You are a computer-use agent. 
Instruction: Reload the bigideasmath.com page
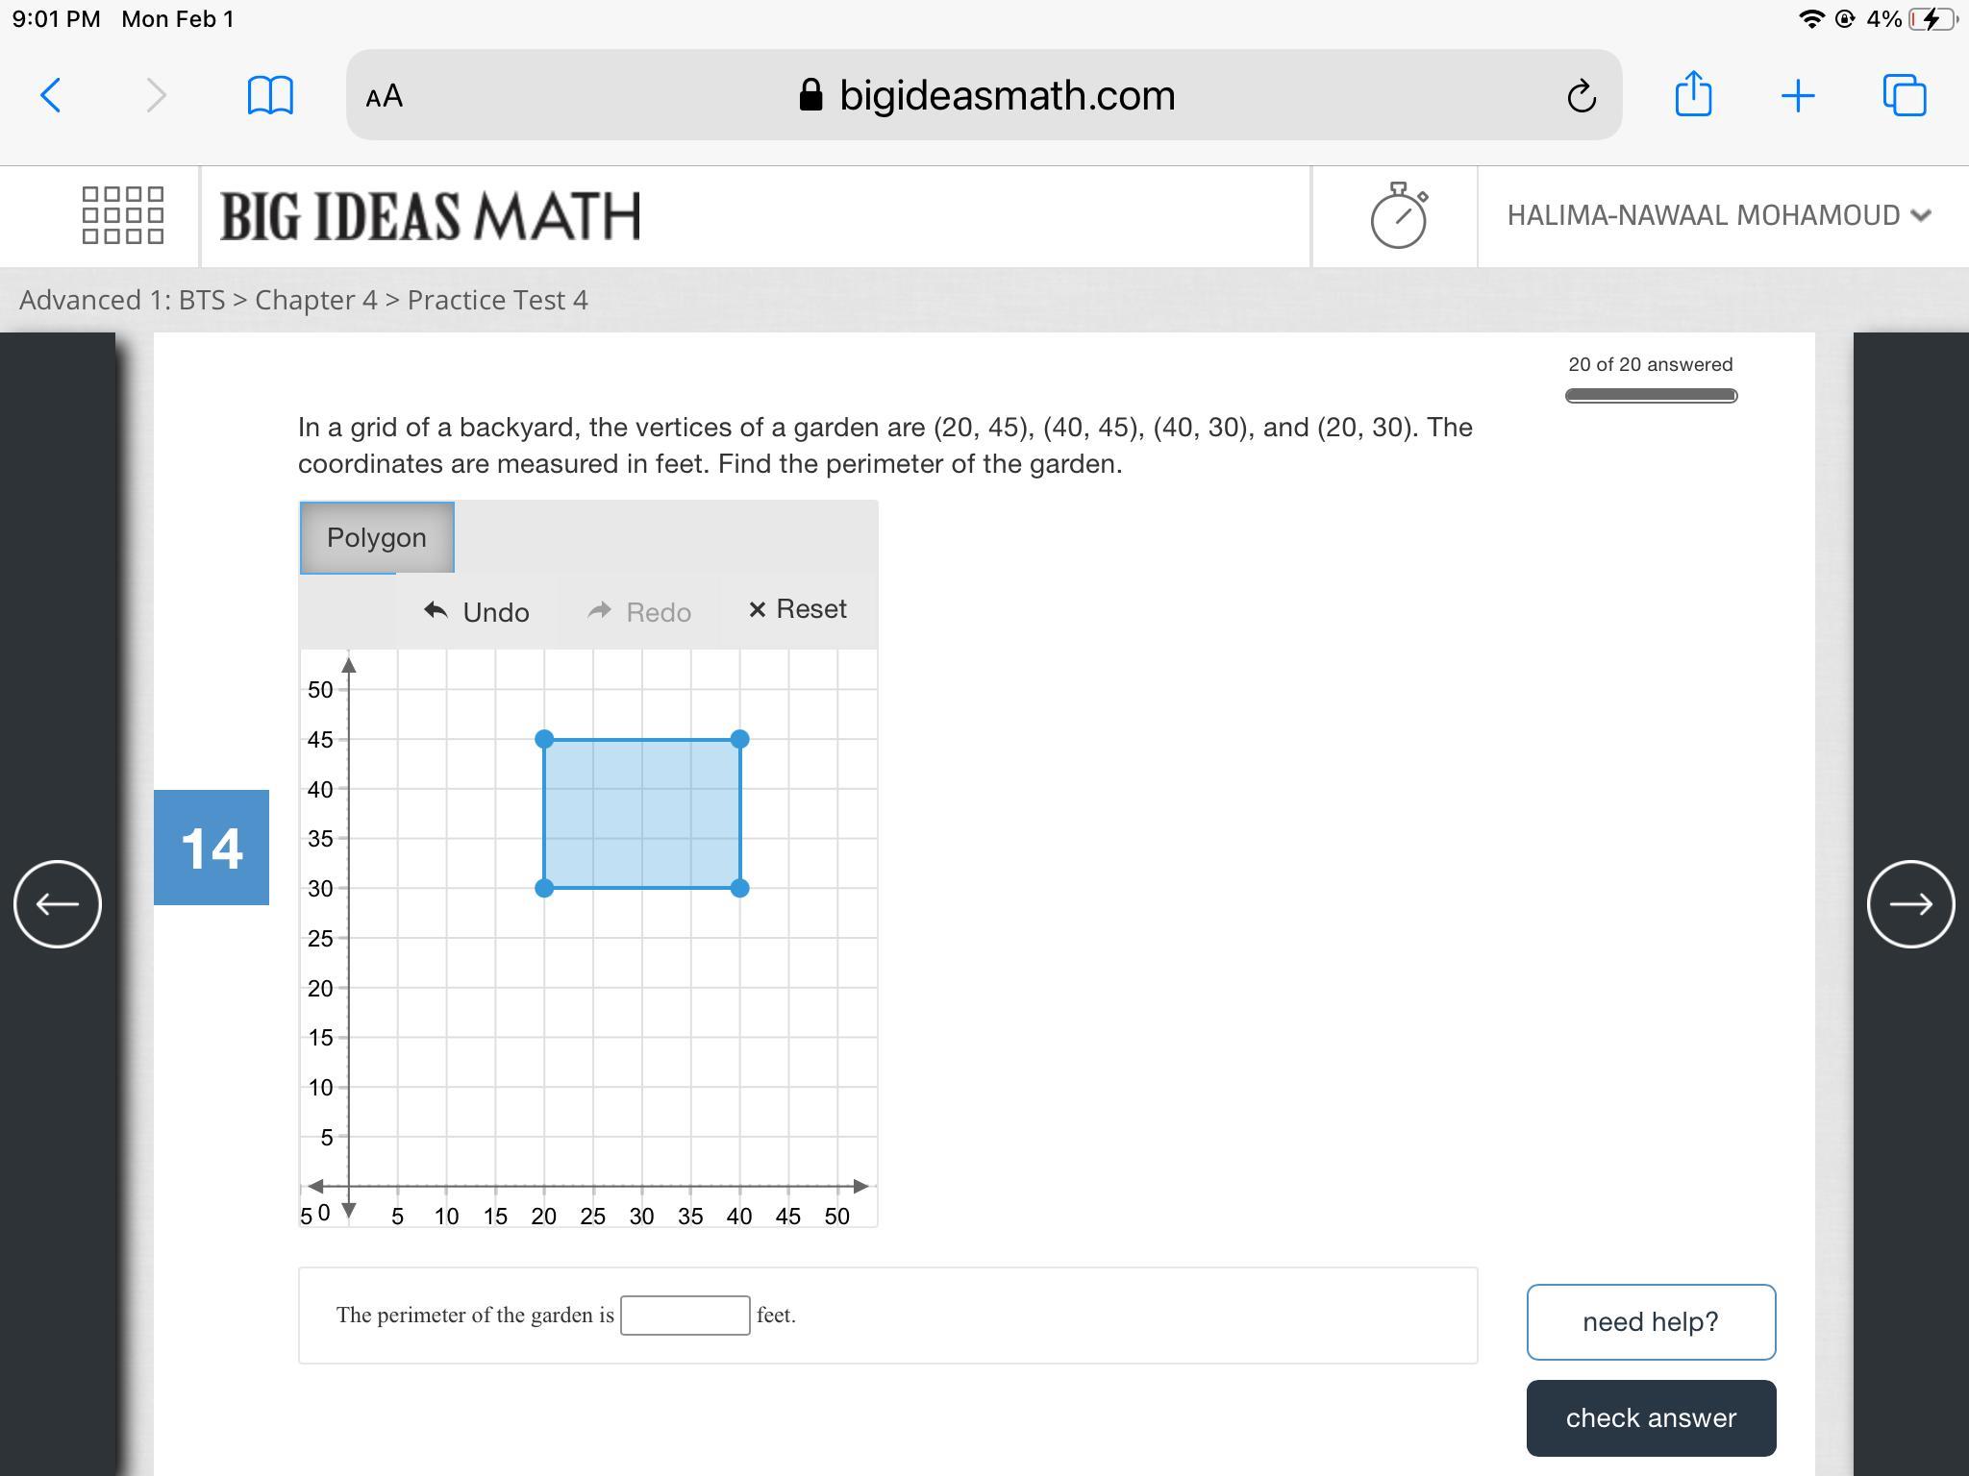(x=1581, y=95)
